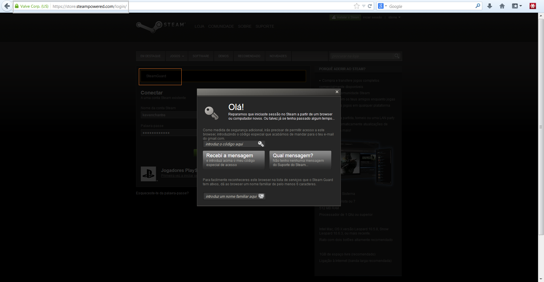The image size is (544, 282).
Task: Click the vertical scrollbar thumb
Action: pos(541,127)
